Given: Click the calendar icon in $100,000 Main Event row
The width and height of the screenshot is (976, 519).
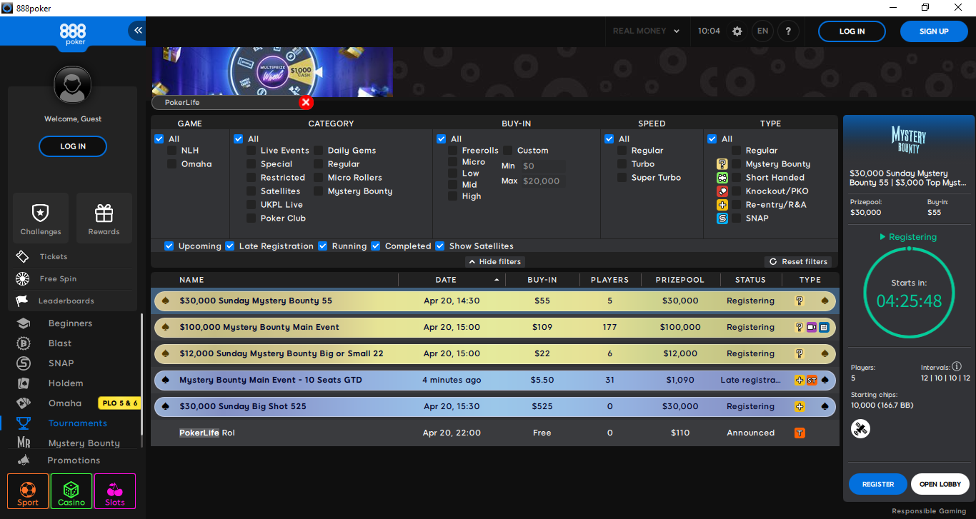Looking at the screenshot, I should pos(823,327).
